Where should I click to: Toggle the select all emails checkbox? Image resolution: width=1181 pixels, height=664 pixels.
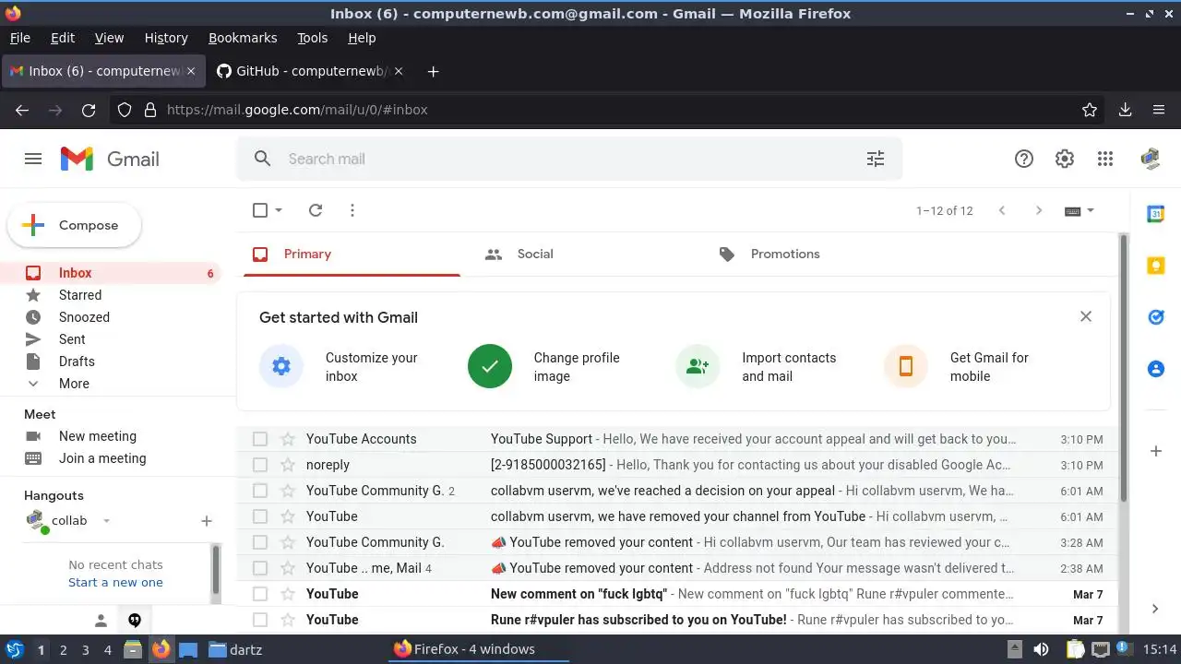(x=260, y=210)
